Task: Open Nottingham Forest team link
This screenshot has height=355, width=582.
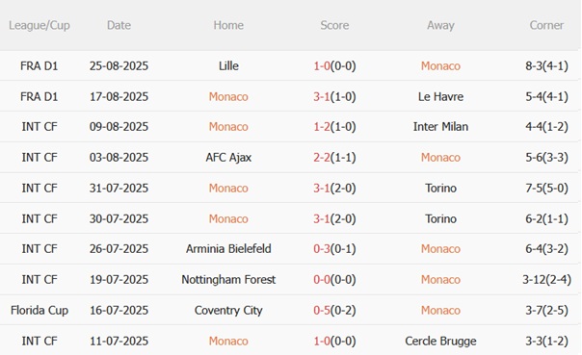Action: pyautogui.click(x=228, y=279)
